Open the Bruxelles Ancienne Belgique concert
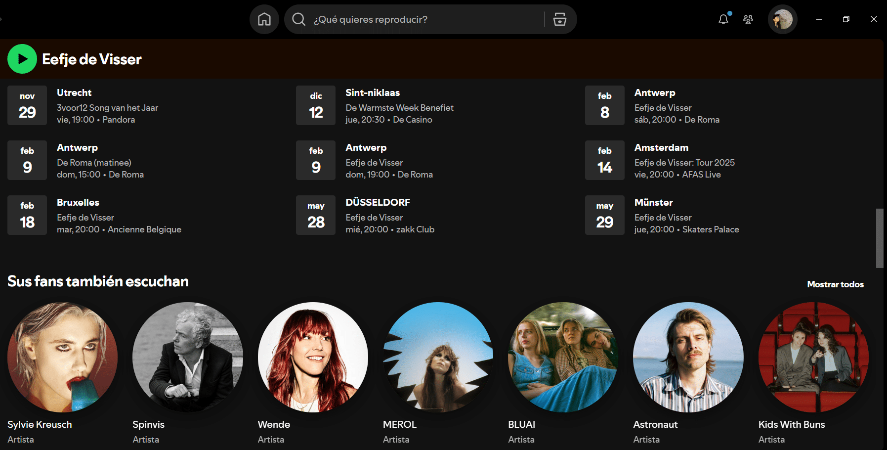 [x=119, y=215]
